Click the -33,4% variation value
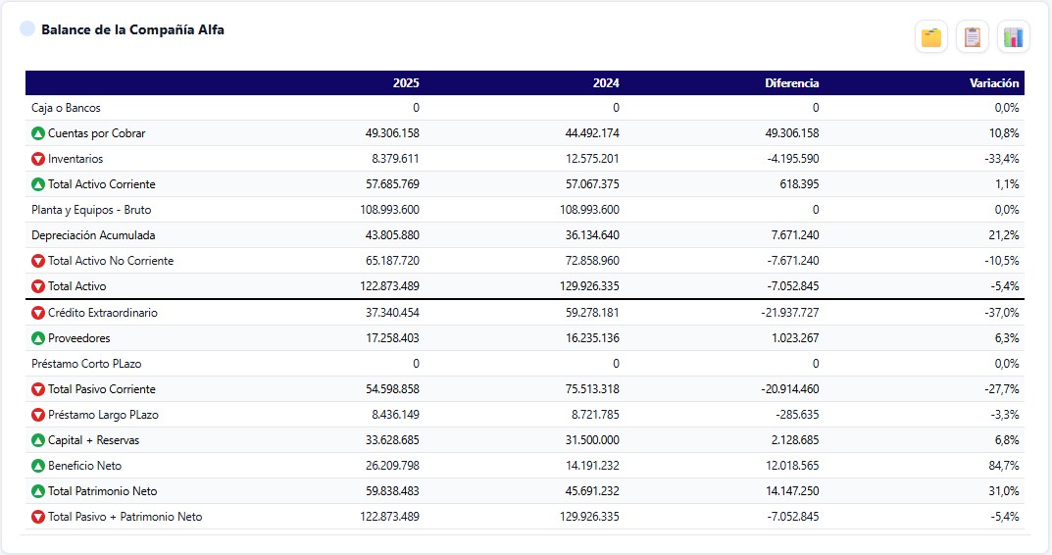The width and height of the screenshot is (1052, 555). 1002,159
